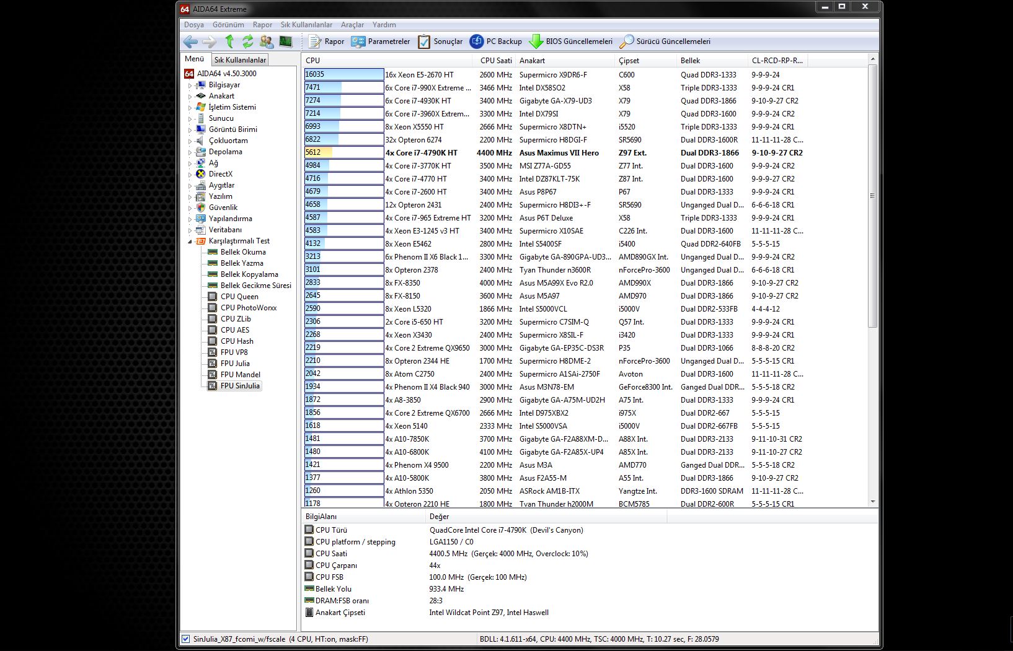This screenshot has width=1013, height=651.
Task: Click the results list vertical scrollbar thumb
Action: point(872,195)
